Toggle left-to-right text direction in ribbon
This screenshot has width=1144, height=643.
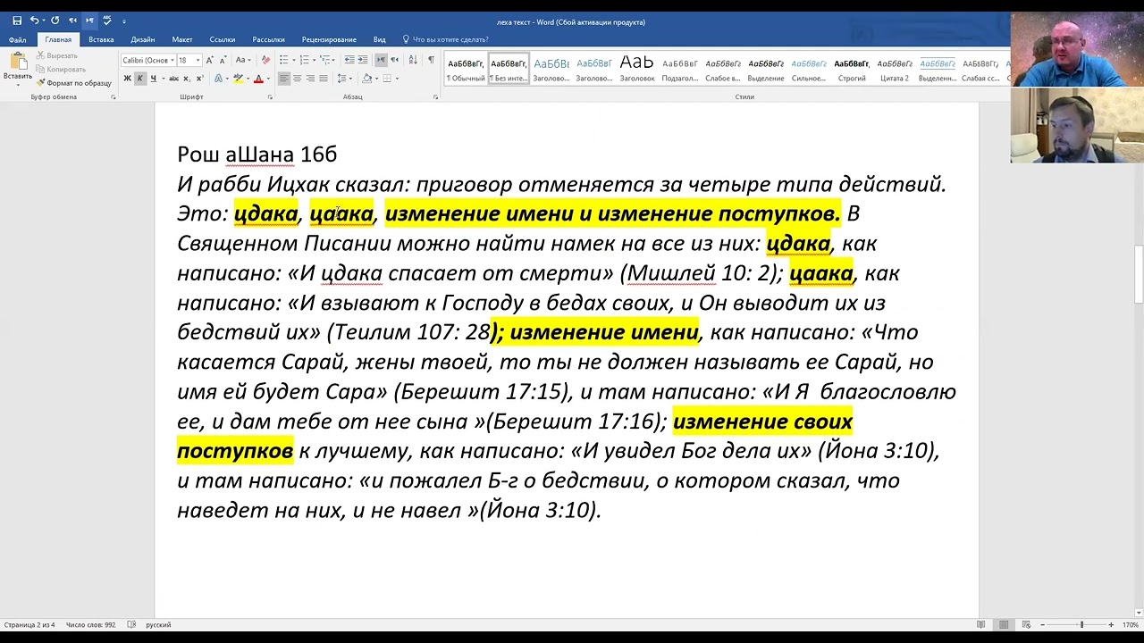click(x=382, y=60)
